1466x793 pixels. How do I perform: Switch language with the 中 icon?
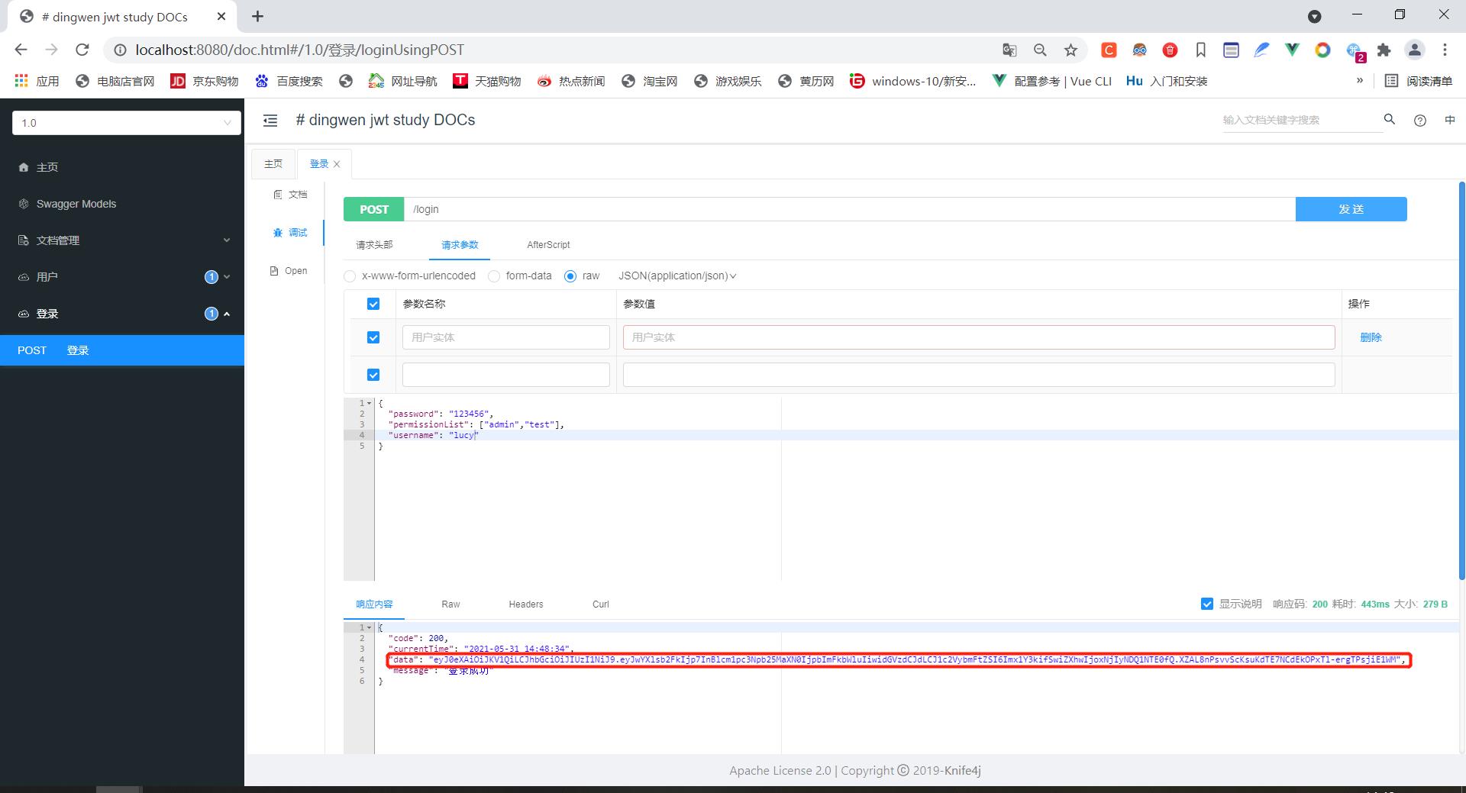click(x=1450, y=120)
